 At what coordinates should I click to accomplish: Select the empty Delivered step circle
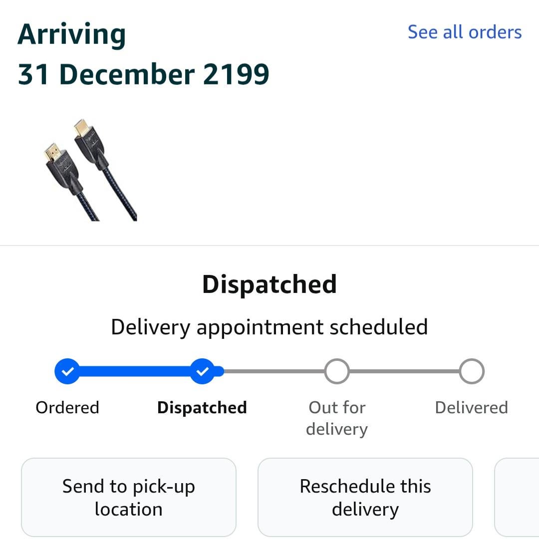click(x=472, y=371)
